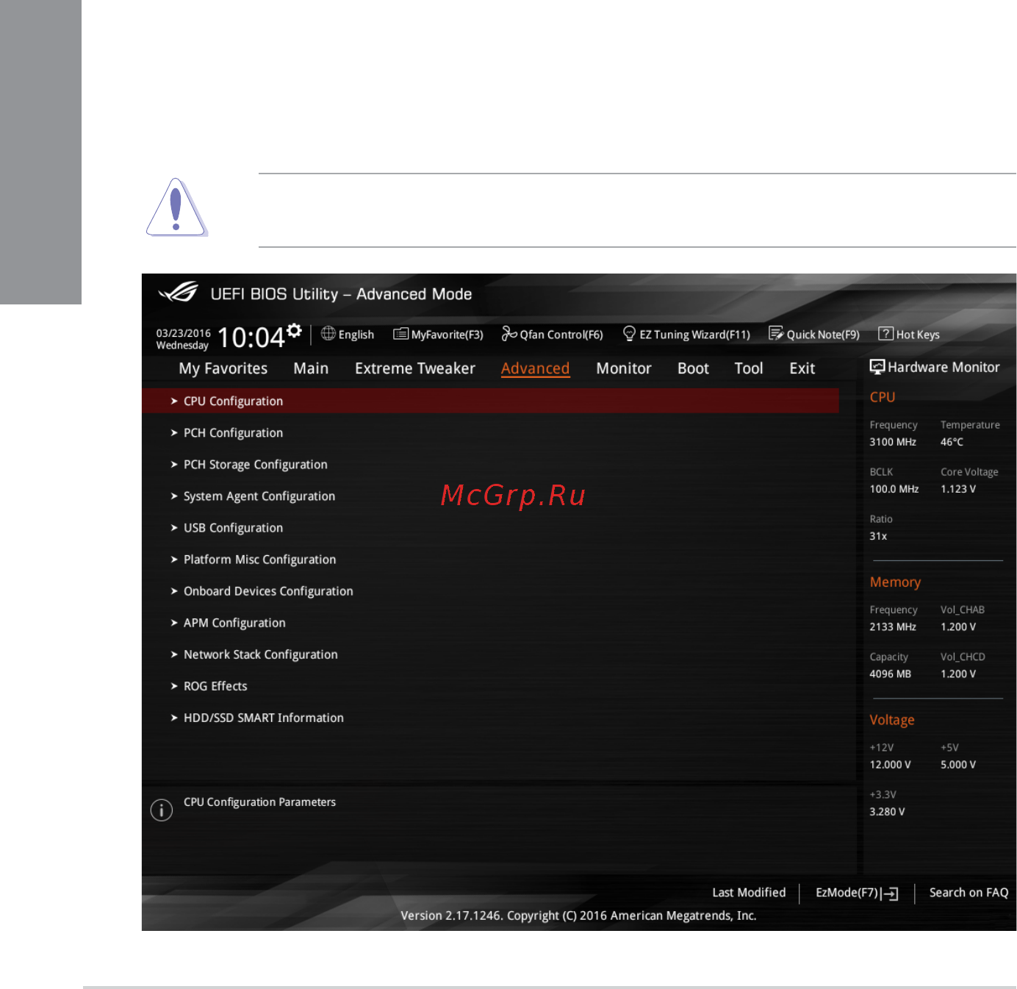Show the Hot Keys list

click(x=918, y=335)
